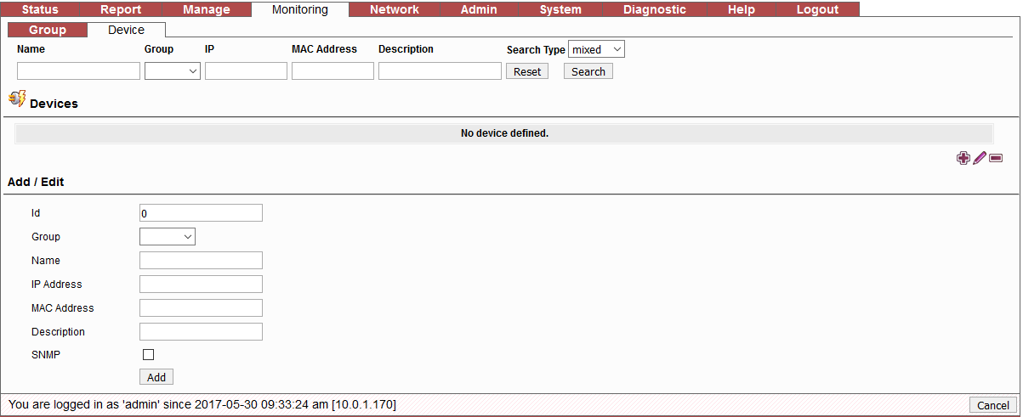
Task: Open the Group search filter dropdown
Action: 173,71
